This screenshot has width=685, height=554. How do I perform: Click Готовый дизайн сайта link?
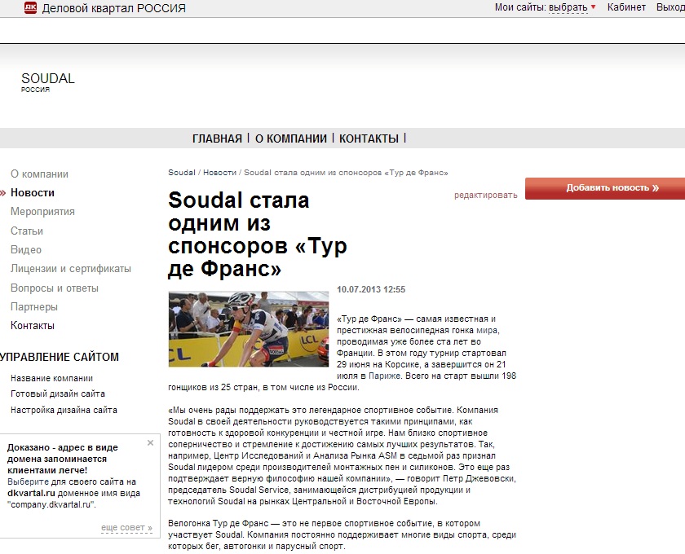(58, 394)
